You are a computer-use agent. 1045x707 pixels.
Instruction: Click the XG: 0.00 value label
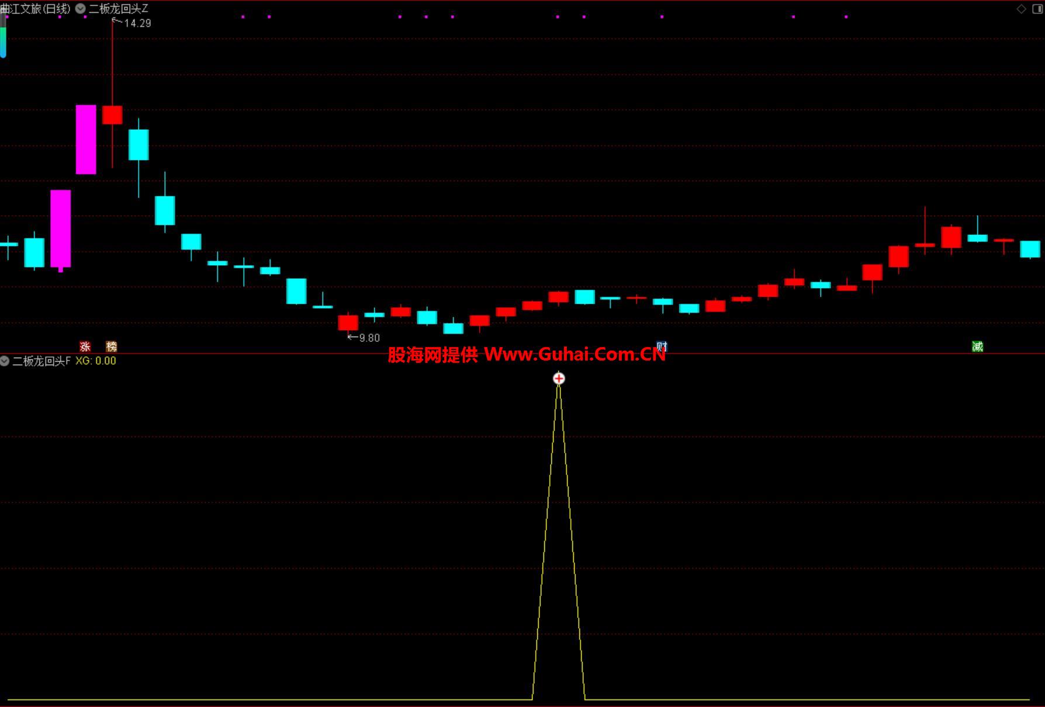click(x=96, y=361)
